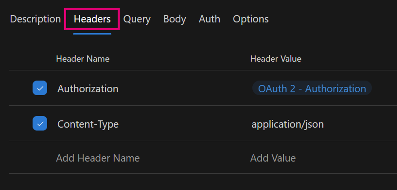
Task: Uncheck the Content-Type header checkbox
Action: click(x=40, y=123)
